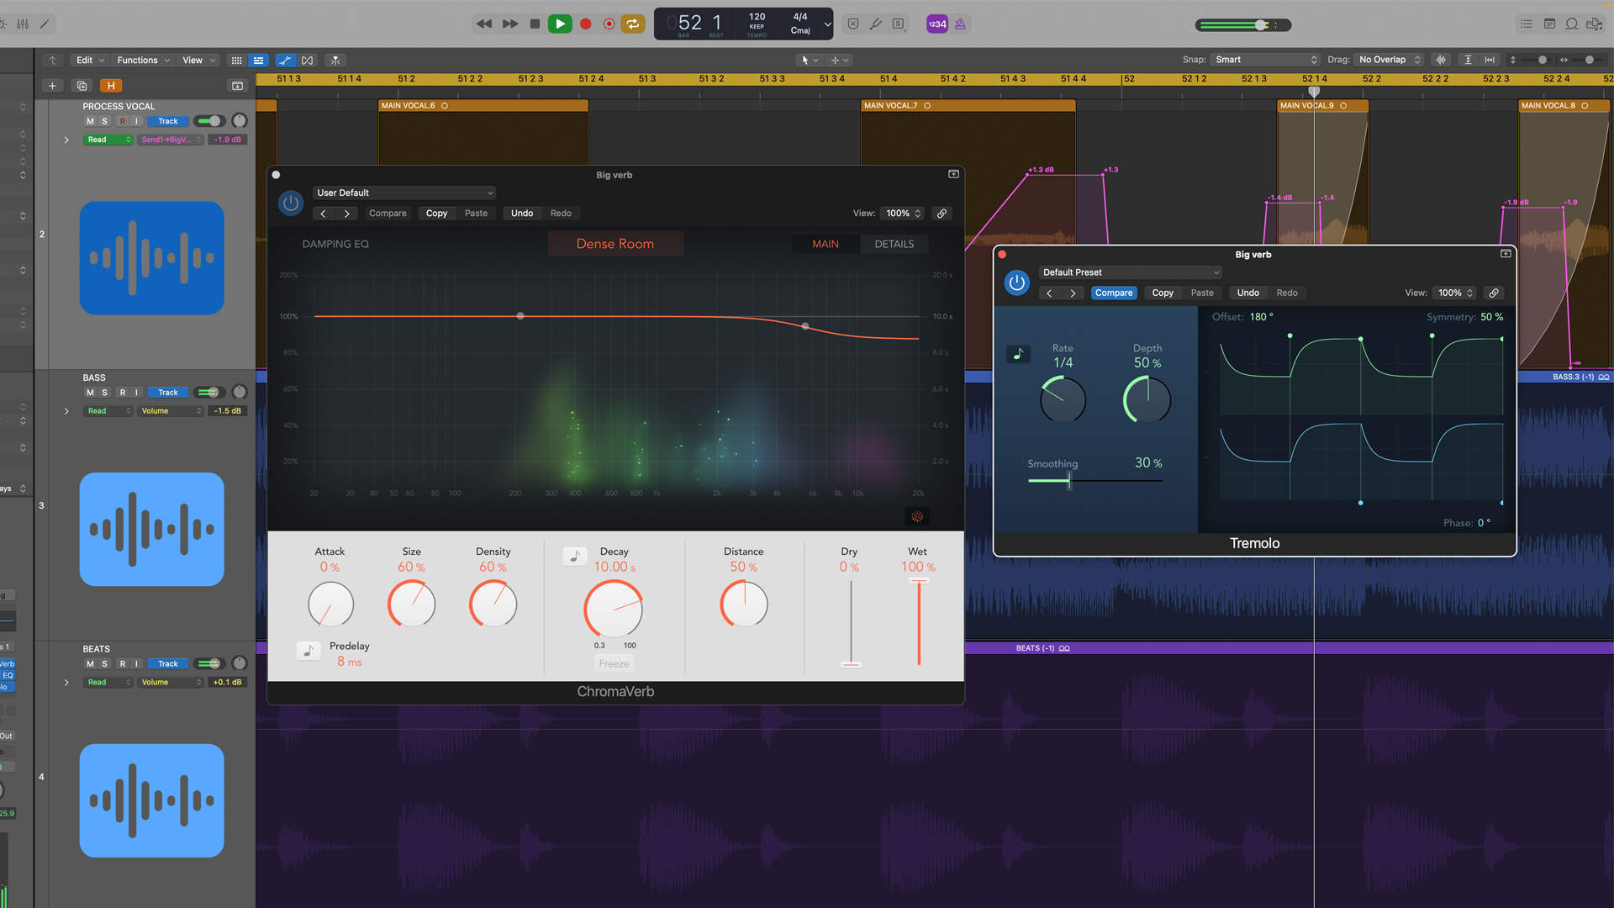The height and width of the screenshot is (908, 1614).
Task: Click the ChromaVerb Size knob
Action: (411, 604)
